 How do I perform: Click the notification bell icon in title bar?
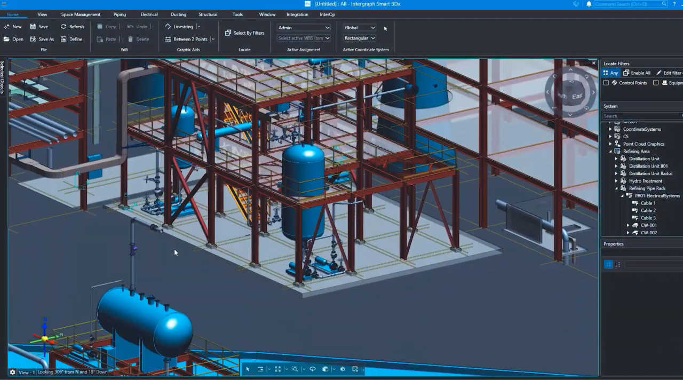(x=589, y=4)
